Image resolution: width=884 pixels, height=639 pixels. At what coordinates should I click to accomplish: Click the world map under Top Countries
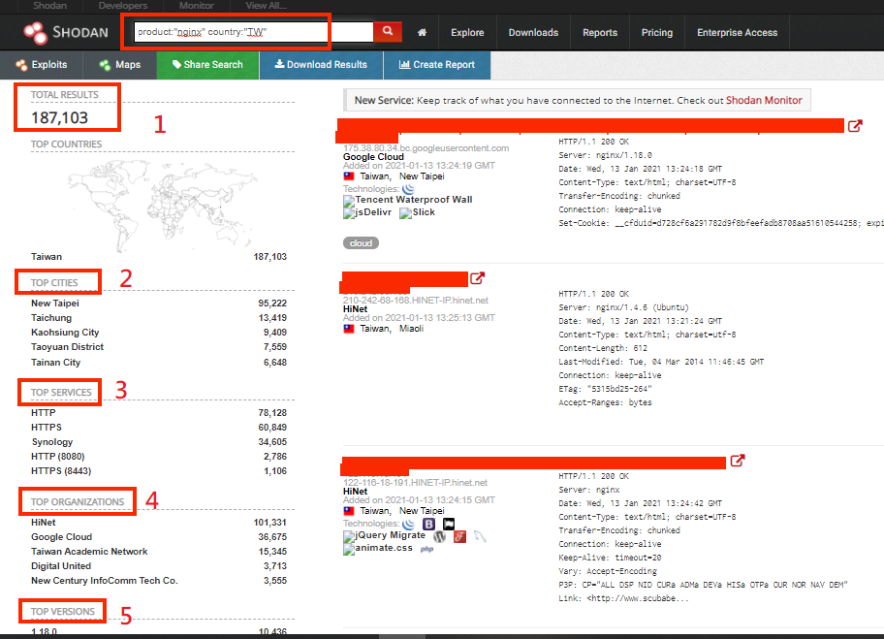click(163, 205)
